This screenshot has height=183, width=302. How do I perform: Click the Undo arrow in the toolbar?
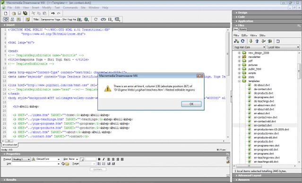[53, 13]
